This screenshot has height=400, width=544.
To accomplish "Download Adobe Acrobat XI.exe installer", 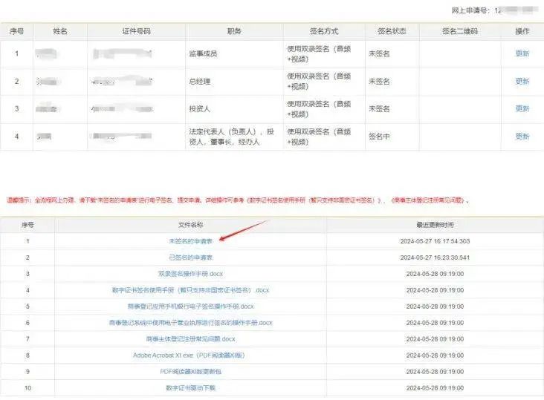I will click(190, 355).
